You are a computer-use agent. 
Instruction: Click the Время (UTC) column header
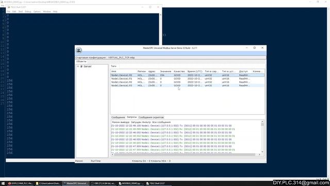click(195, 71)
